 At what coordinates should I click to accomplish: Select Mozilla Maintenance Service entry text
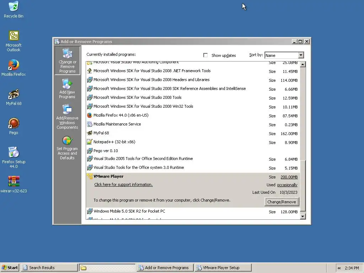point(117,124)
